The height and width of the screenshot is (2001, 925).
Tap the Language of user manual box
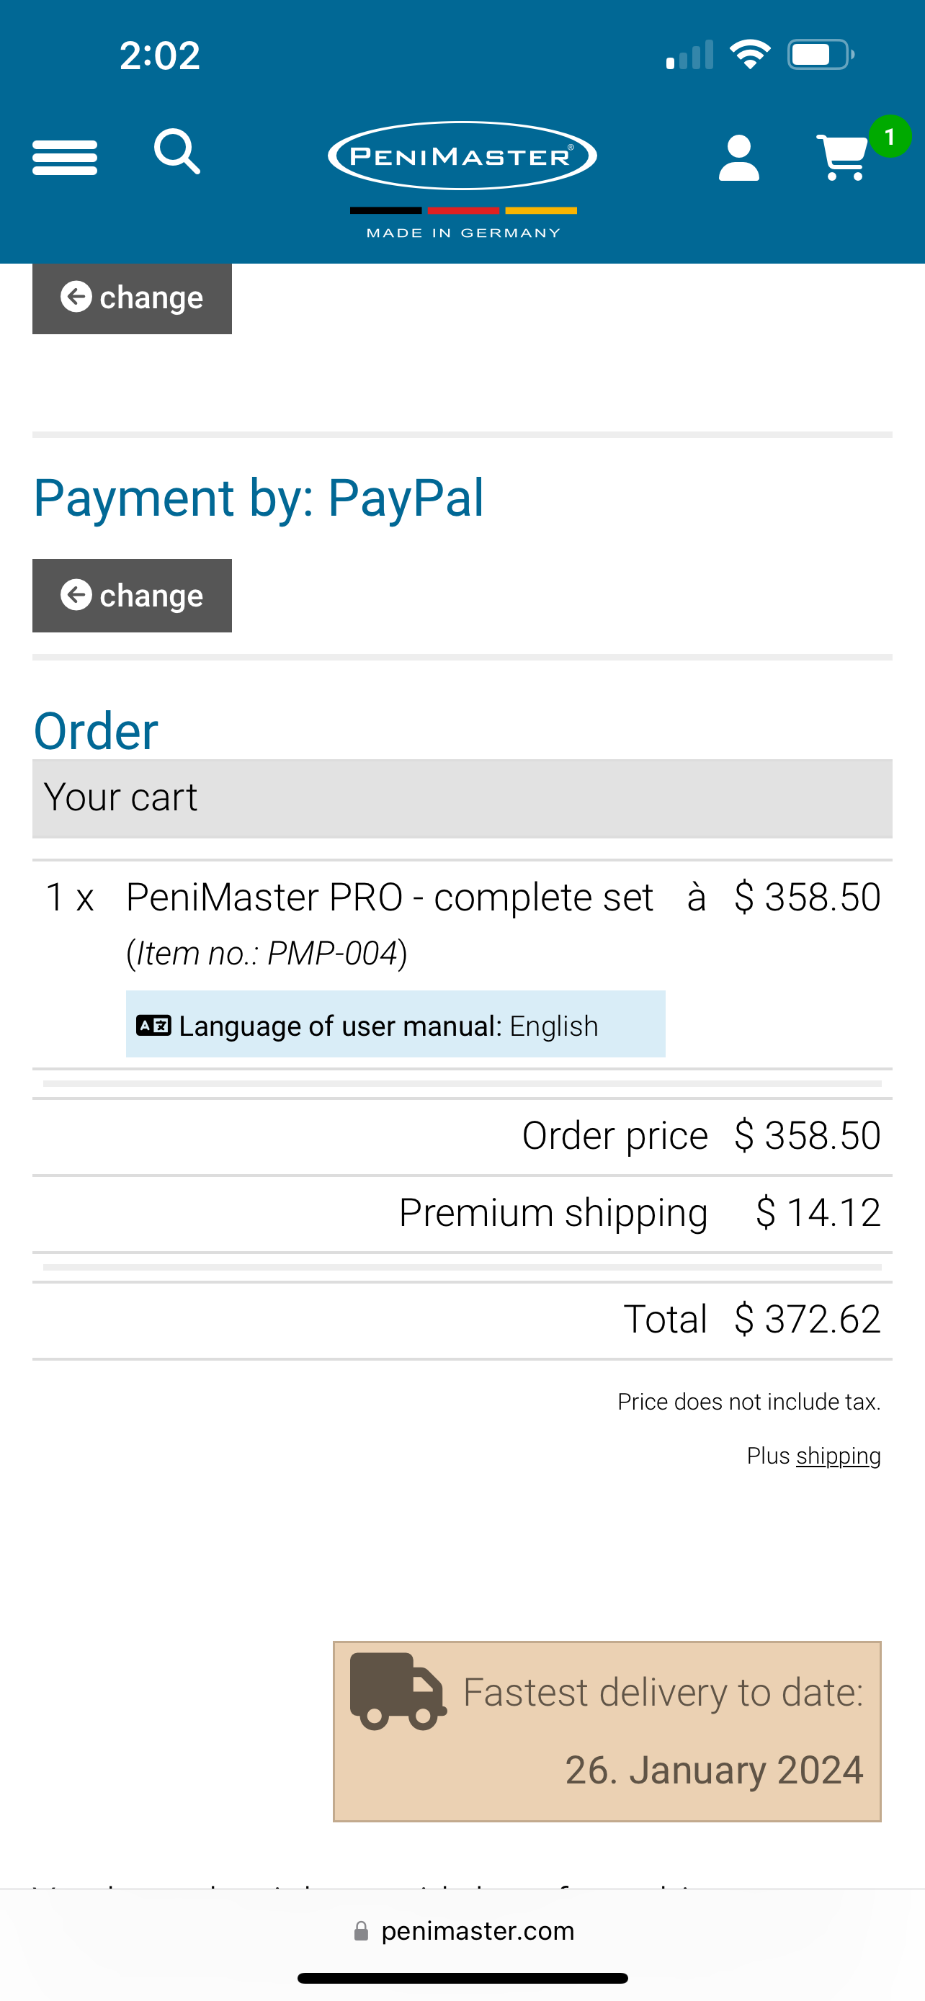click(x=396, y=1024)
